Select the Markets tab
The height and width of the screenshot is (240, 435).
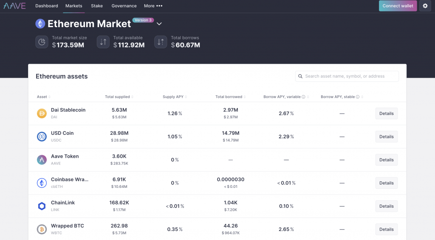click(x=74, y=6)
